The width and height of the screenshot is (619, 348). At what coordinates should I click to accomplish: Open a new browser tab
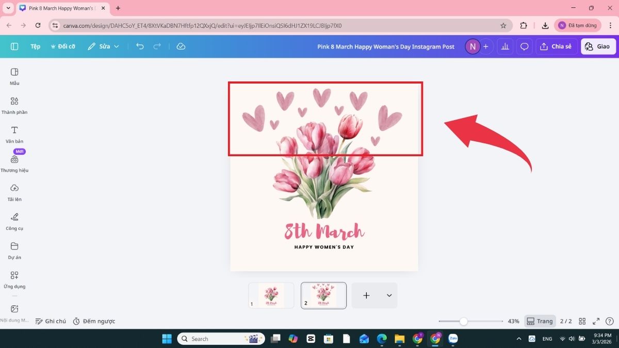click(118, 8)
